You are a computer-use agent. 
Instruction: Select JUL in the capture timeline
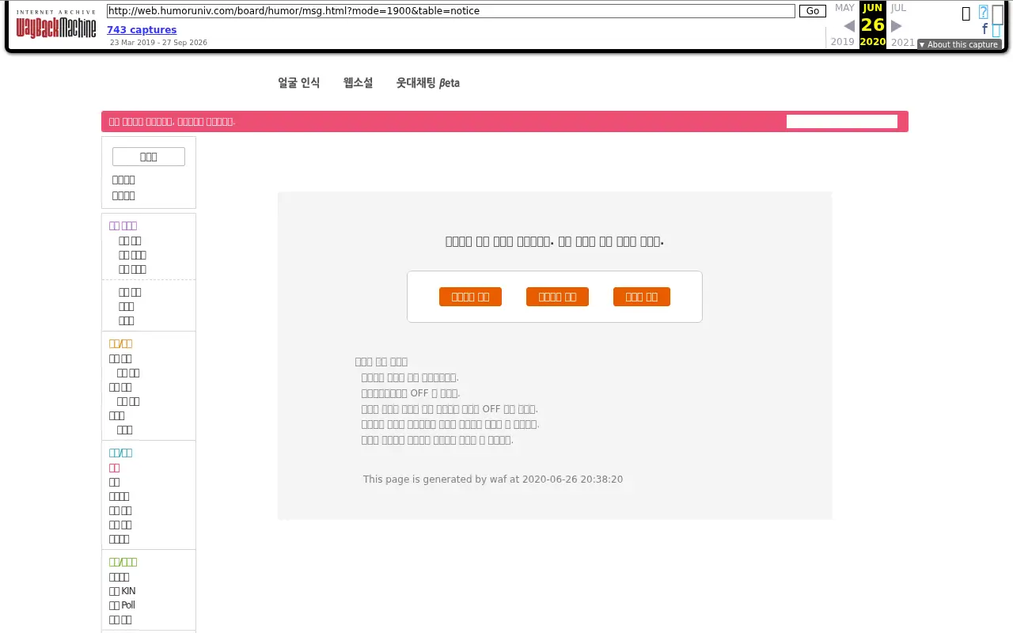click(898, 8)
